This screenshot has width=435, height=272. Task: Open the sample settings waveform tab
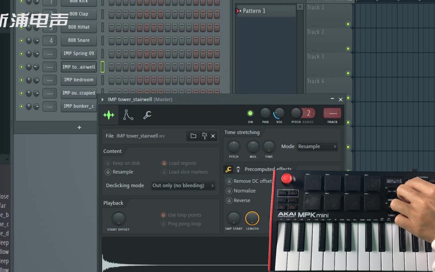109,115
